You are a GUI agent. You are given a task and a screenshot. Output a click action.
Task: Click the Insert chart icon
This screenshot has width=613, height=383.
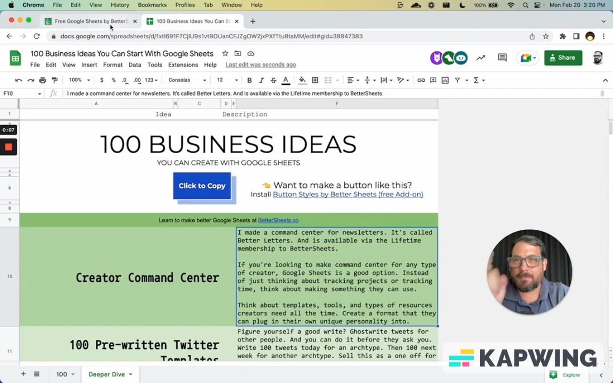click(445, 80)
